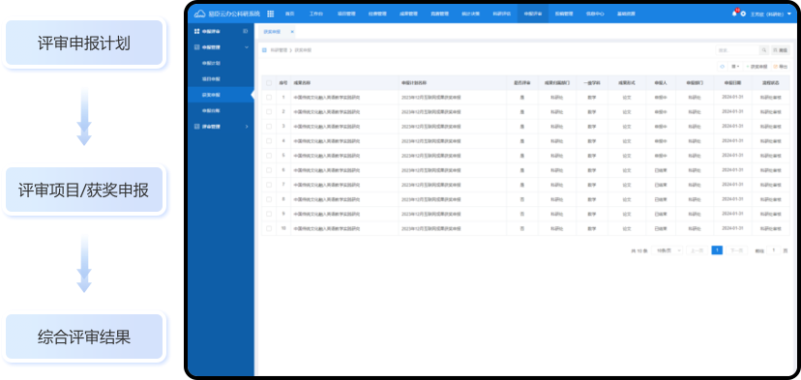This screenshot has width=801, height=380.
Task: Click the cloud logo in the header
Action: click(x=199, y=14)
